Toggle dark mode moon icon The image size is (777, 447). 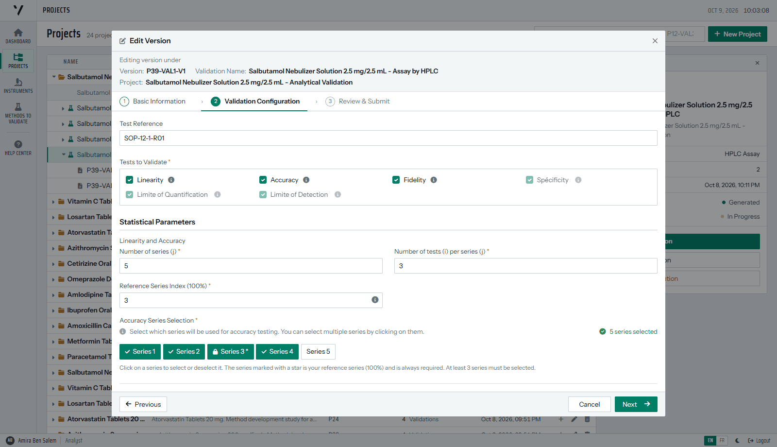point(737,441)
